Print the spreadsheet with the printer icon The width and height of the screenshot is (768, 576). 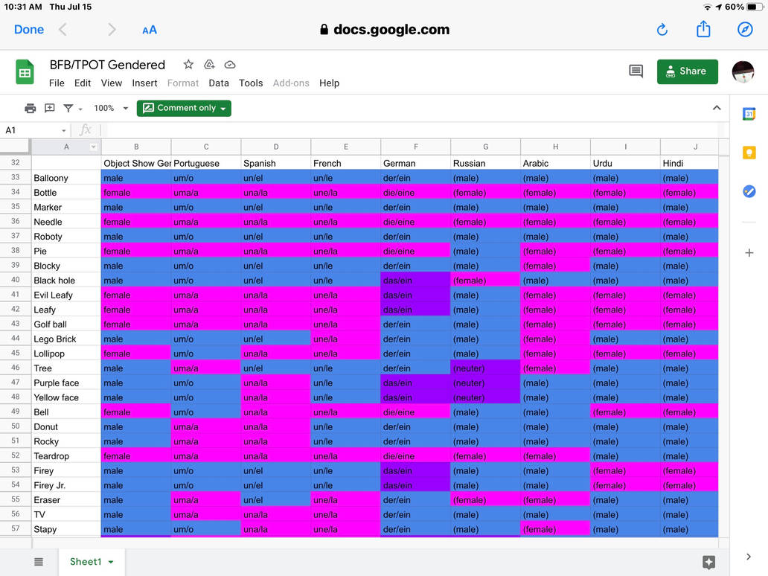pyautogui.click(x=31, y=108)
